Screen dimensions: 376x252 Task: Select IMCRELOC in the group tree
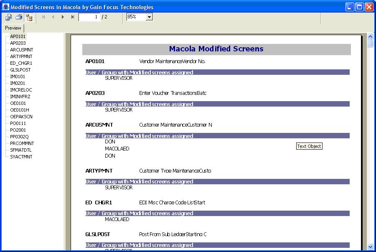21,90
